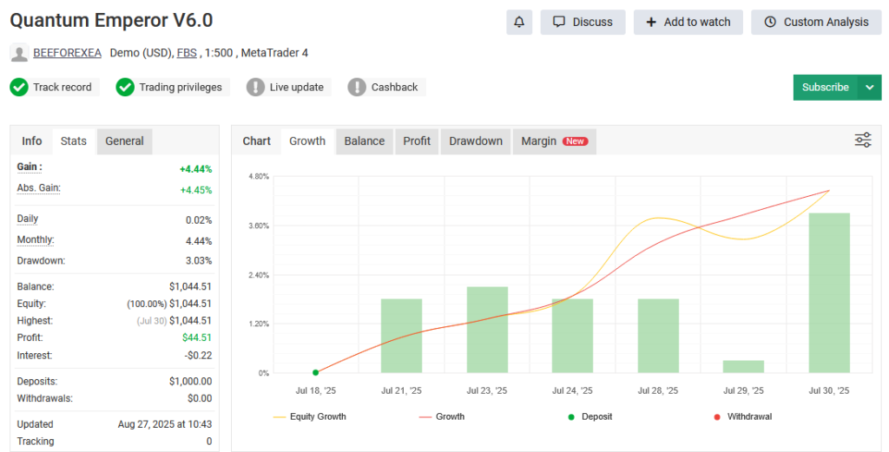Open the Custom Analysis option
This screenshot has width=889, height=452.
pyautogui.click(x=816, y=23)
